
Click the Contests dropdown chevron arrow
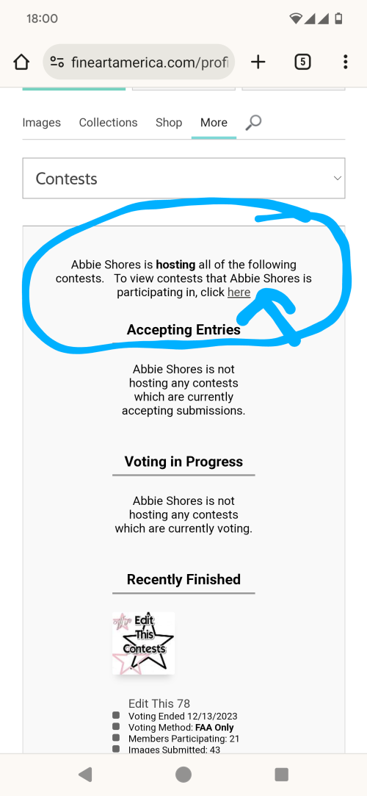click(337, 178)
